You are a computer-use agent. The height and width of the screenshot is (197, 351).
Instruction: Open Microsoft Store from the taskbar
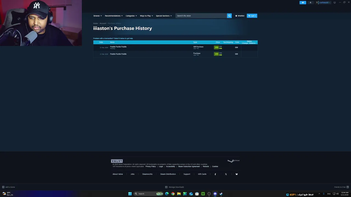pyautogui.click(x=197, y=194)
